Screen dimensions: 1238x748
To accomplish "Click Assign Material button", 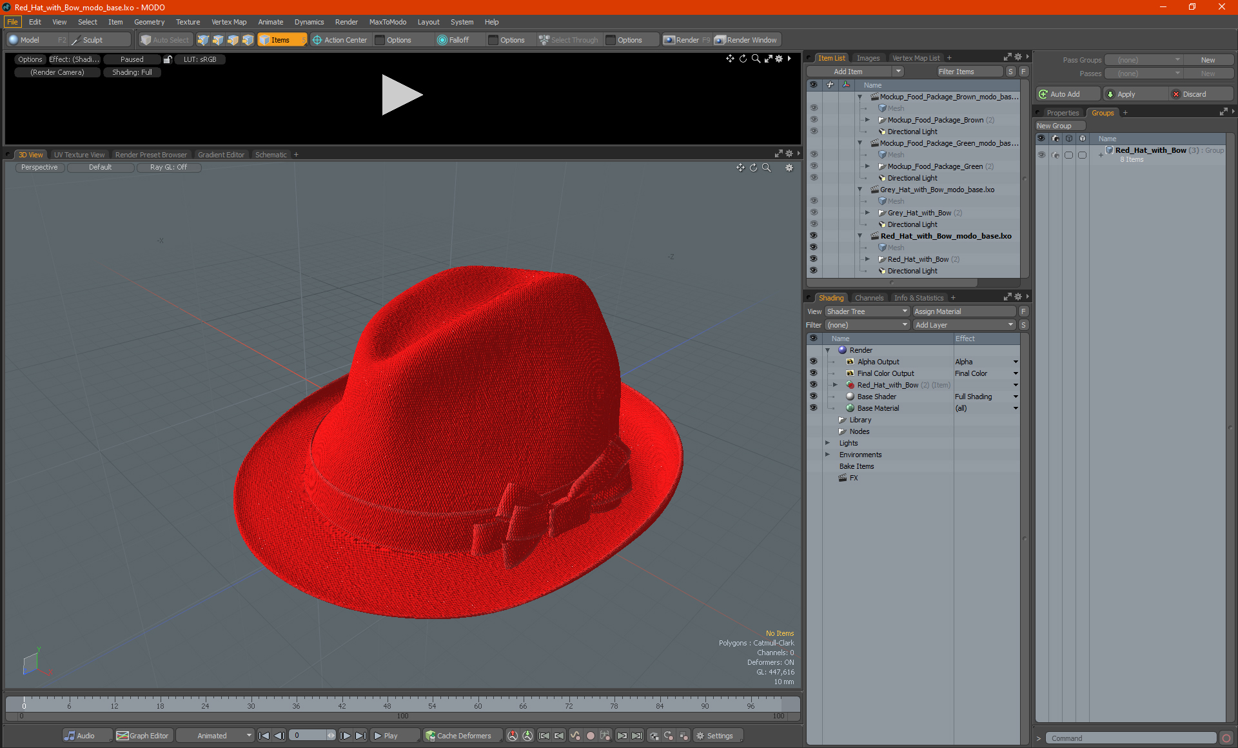I will pos(965,311).
